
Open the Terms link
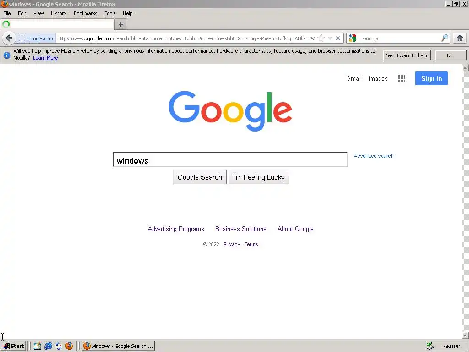click(x=251, y=245)
